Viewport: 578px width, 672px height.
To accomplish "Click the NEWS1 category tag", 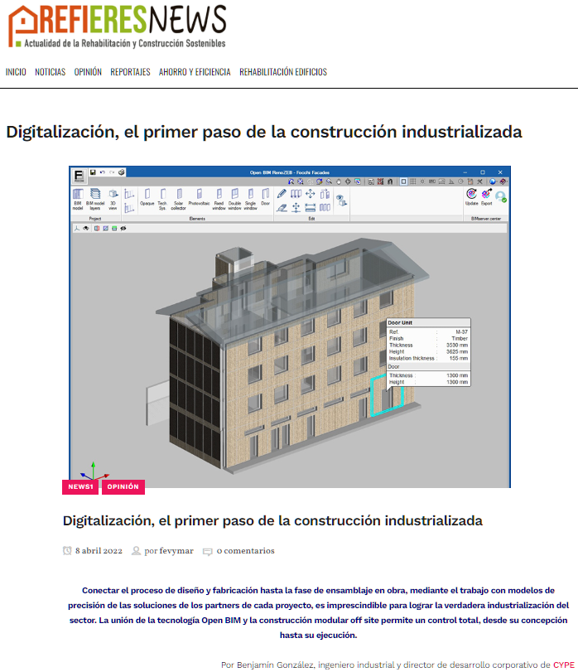I will pos(80,487).
